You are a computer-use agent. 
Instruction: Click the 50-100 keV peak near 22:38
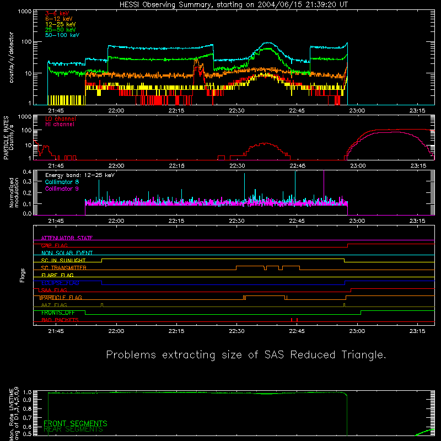[x=268, y=43]
